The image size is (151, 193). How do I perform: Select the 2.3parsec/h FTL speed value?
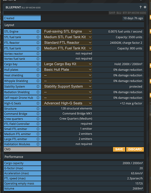click(135, 178)
